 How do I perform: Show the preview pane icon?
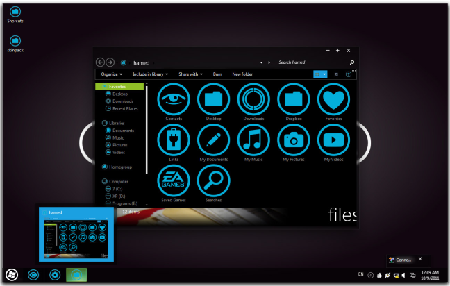pos(336,74)
